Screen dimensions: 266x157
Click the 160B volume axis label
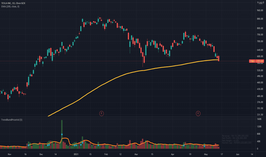click(x=259, y=119)
